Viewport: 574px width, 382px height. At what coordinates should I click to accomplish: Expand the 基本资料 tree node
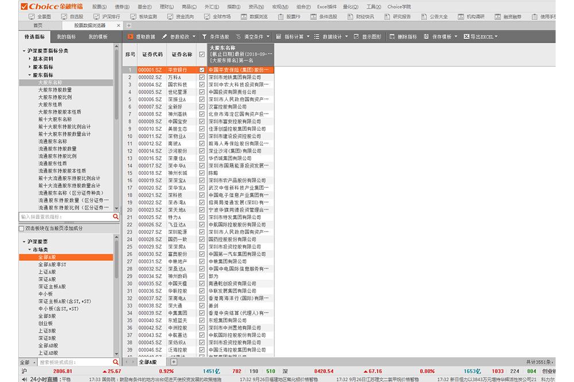[x=30, y=59]
